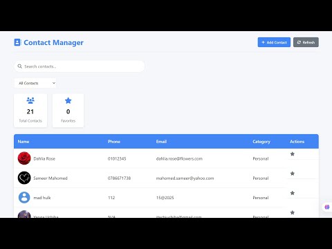The image size is (332, 249).
Task: Focus the Search contacts field
Action: (x=80, y=66)
